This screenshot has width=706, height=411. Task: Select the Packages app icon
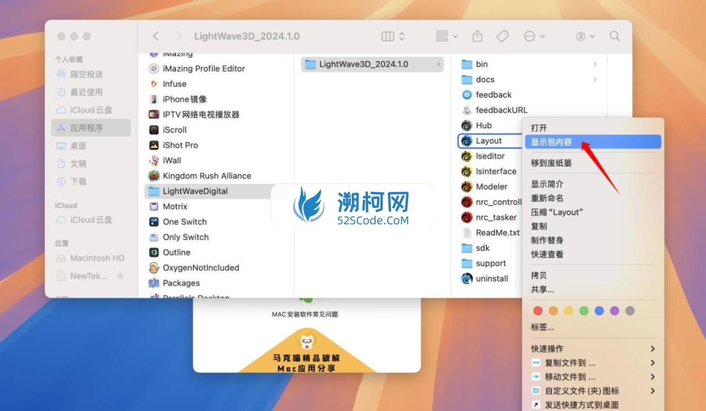tap(154, 283)
